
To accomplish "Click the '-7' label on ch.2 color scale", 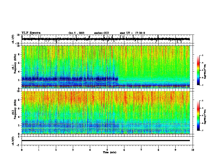I will 202,130.
